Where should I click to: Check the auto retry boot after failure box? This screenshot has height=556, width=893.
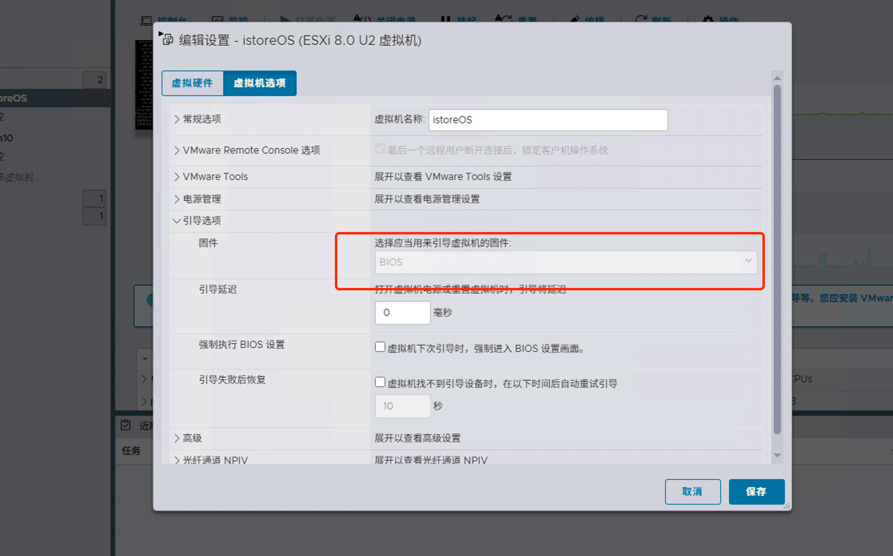[x=380, y=382]
